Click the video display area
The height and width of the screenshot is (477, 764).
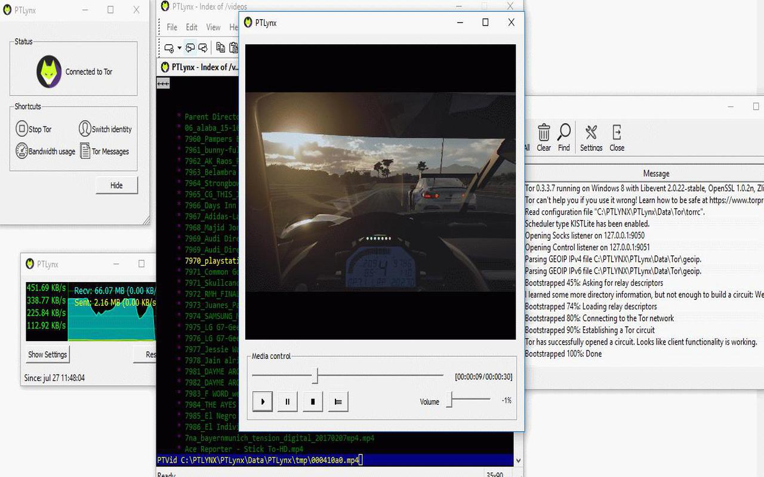tap(380, 192)
